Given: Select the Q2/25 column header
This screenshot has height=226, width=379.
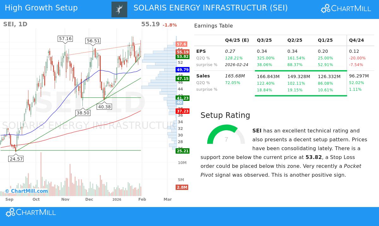Looking at the screenshot, I should (295, 40).
